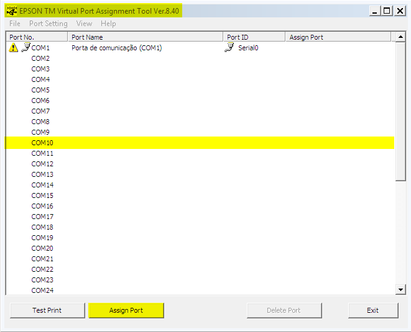Select the COM2 row
This screenshot has height=332, width=411.
pos(200,58)
